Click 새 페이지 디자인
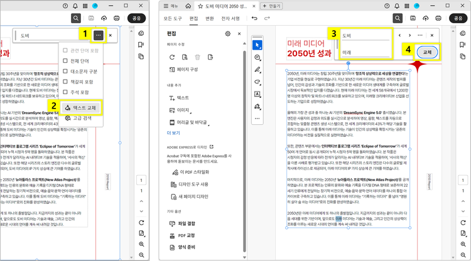The height and width of the screenshot is (261, 471). pyautogui.click(x=189, y=197)
